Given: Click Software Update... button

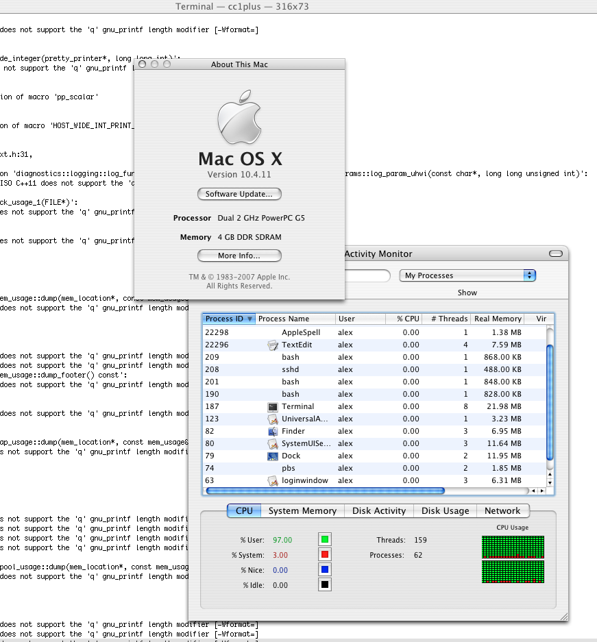Looking at the screenshot, I should click(239, 194).
